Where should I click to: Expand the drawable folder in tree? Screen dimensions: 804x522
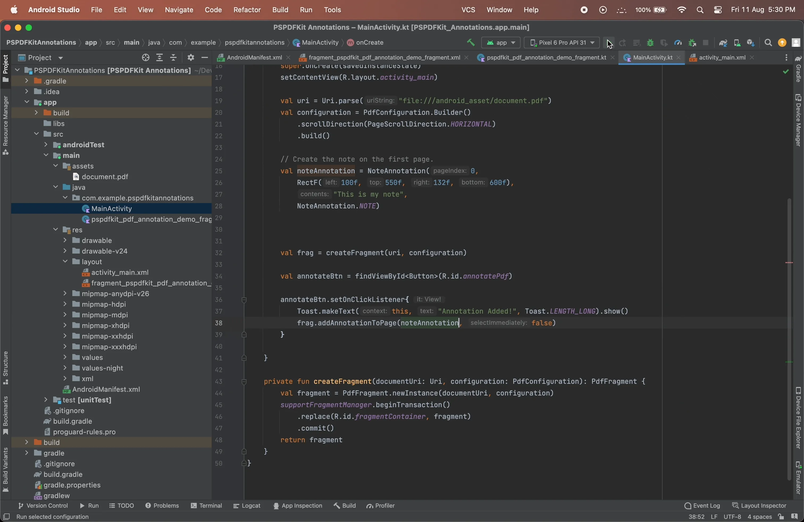tap(65, 241)
